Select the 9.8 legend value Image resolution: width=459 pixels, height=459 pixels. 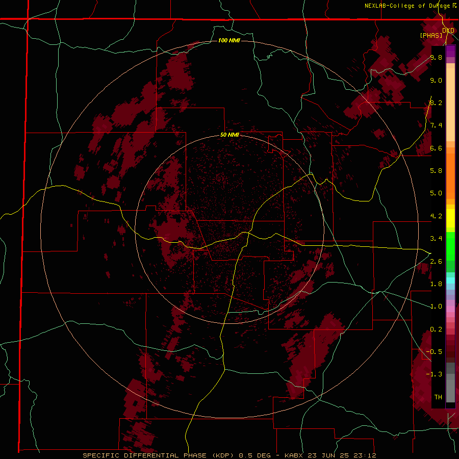tap(436, 57)
